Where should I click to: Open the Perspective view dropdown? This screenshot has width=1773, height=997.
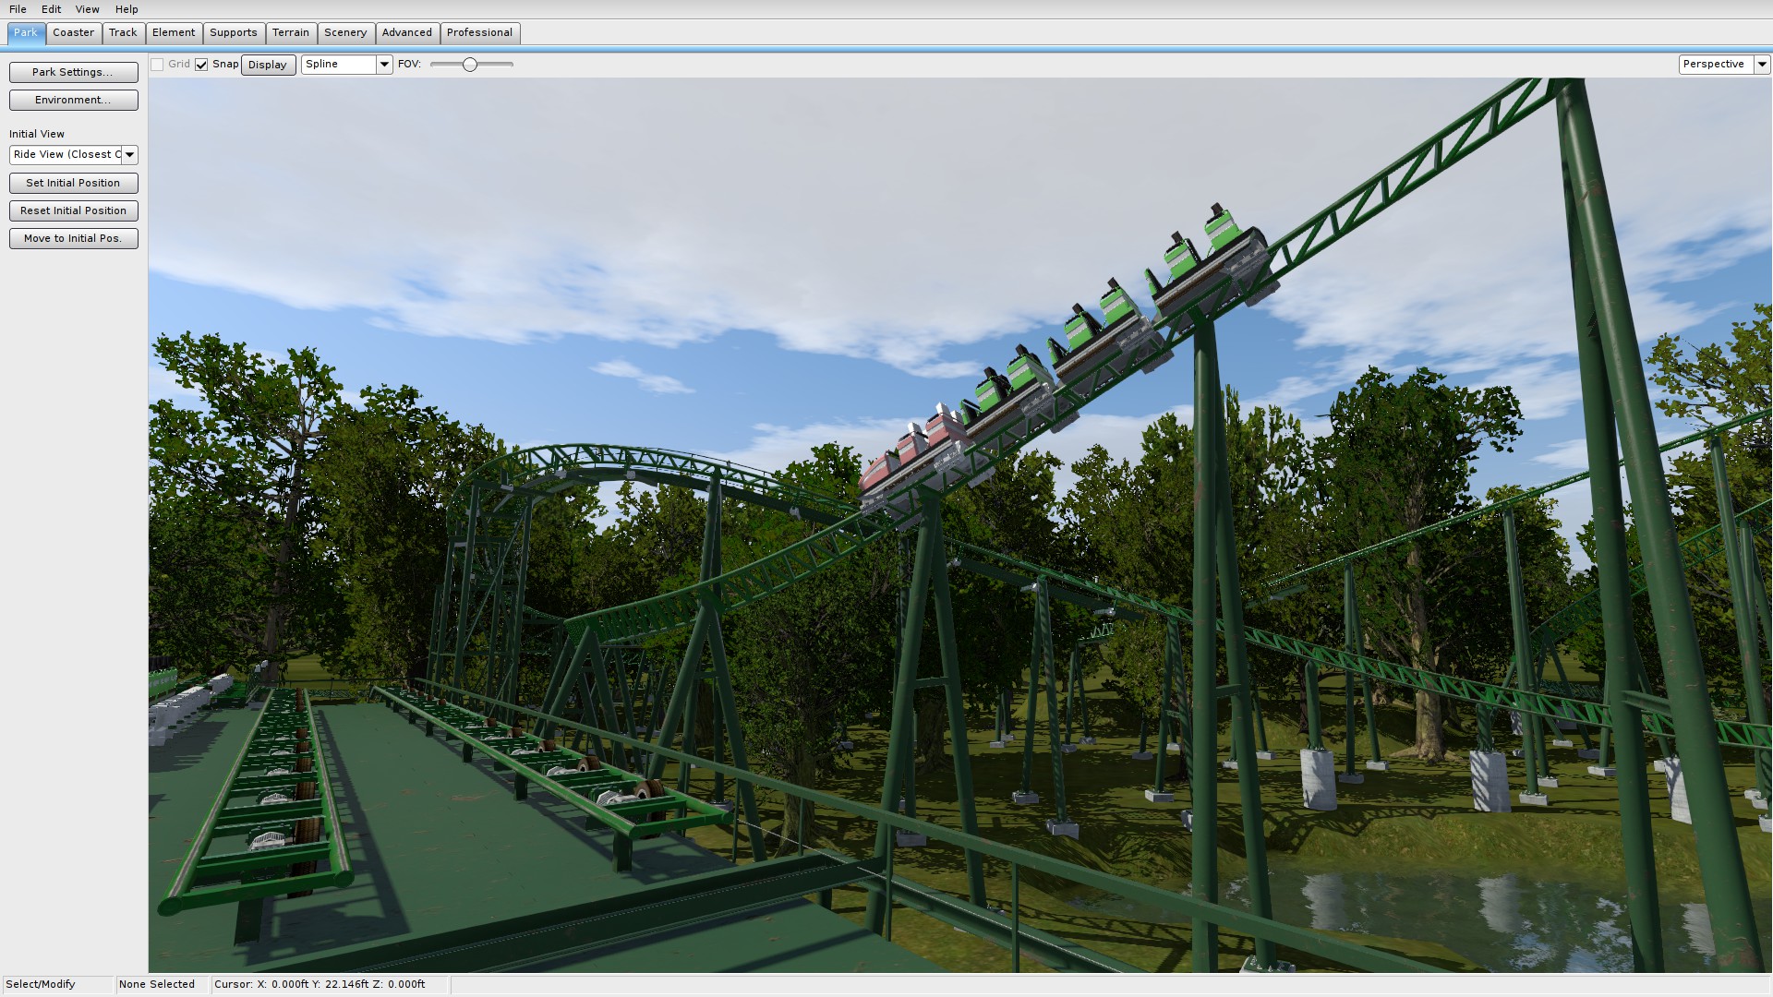click(x=1724, y=65)
